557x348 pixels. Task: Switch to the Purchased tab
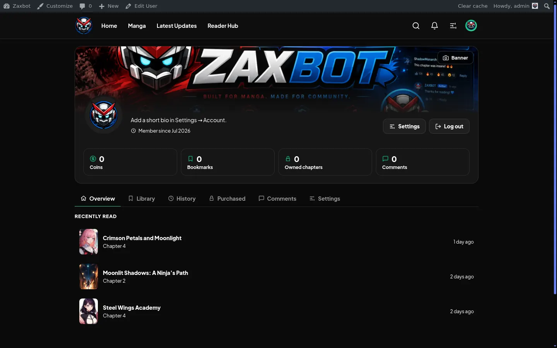227,198
